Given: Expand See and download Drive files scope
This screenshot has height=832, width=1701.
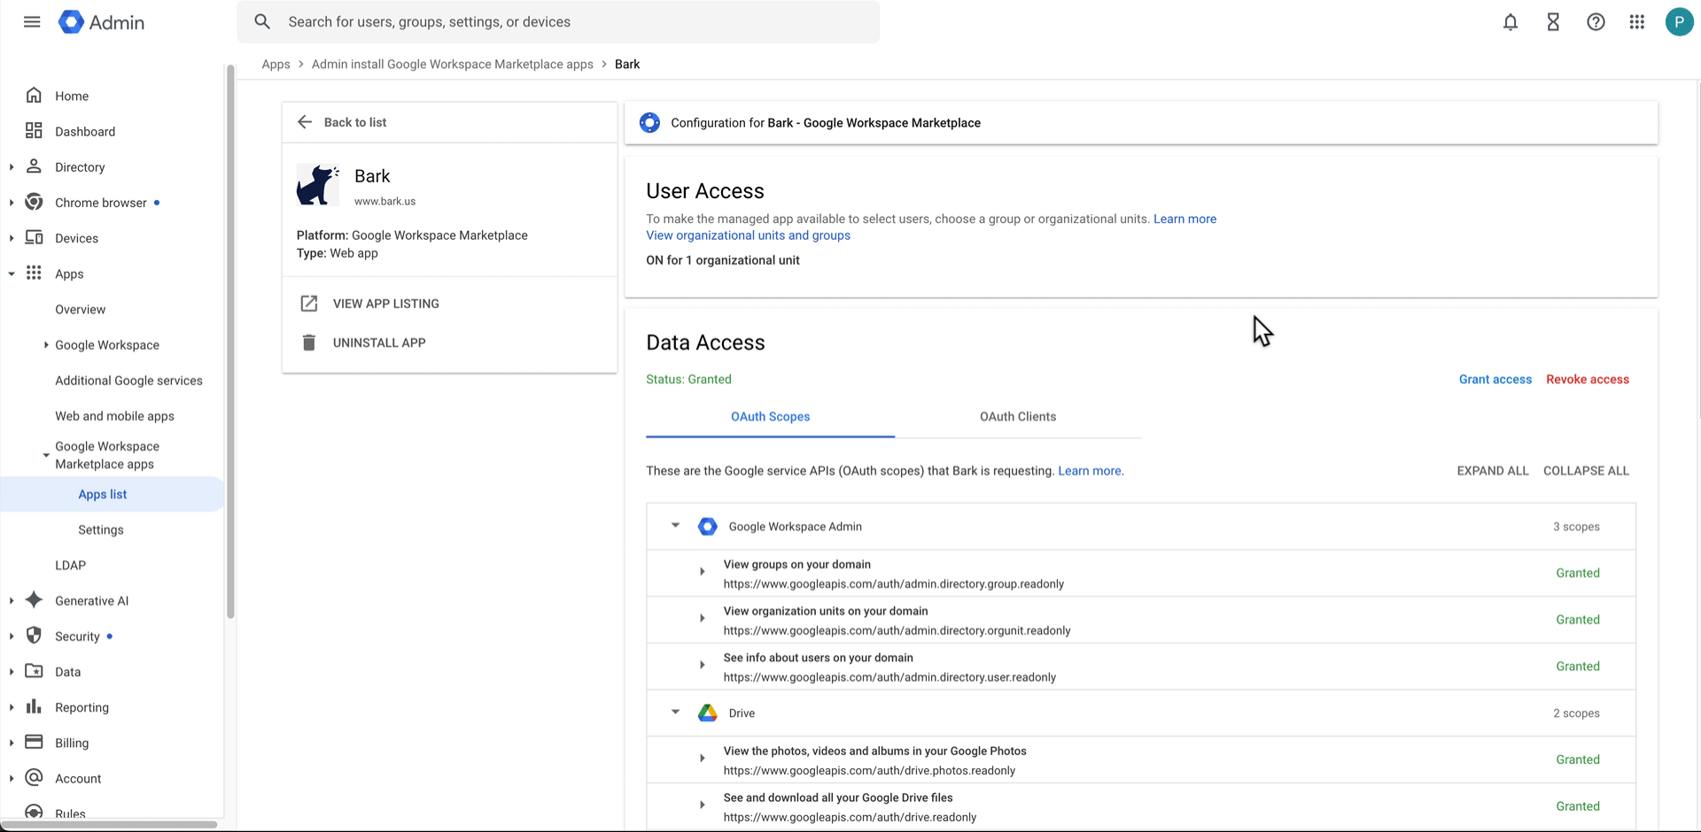Looking at the screenshot, I should coord(703,805).
